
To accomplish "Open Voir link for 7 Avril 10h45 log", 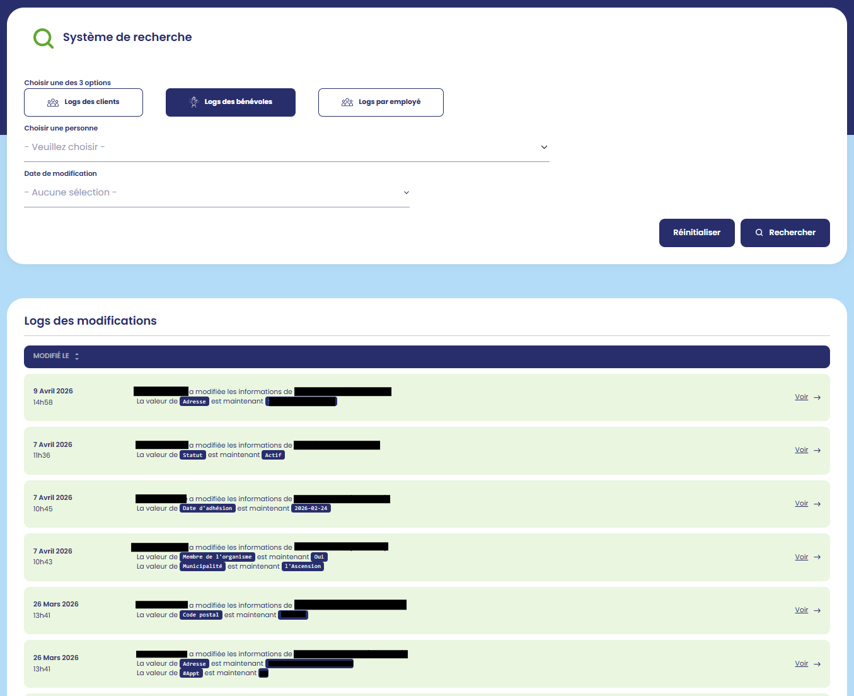I will [801, 504].
